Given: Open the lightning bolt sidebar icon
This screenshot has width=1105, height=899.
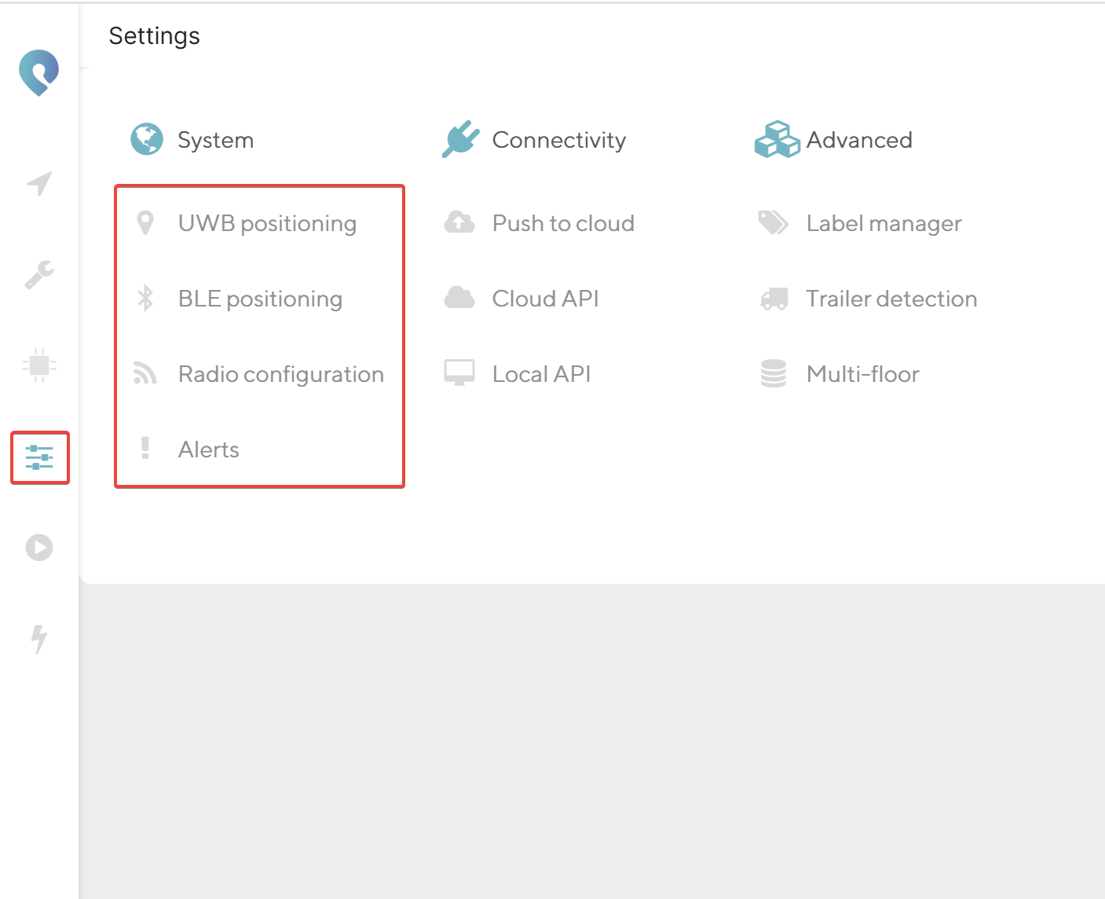Looking at the screenshot, I should [39, 638].
